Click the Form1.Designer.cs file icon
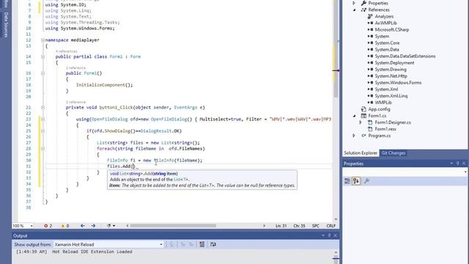This screenshot has height=264, width=469. click(x=370, y=122)
